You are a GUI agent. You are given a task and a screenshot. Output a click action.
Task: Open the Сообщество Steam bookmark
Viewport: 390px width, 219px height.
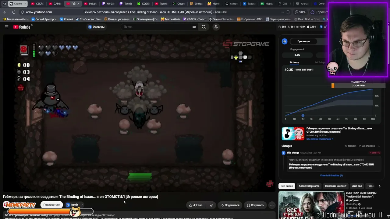click(88, 19)
